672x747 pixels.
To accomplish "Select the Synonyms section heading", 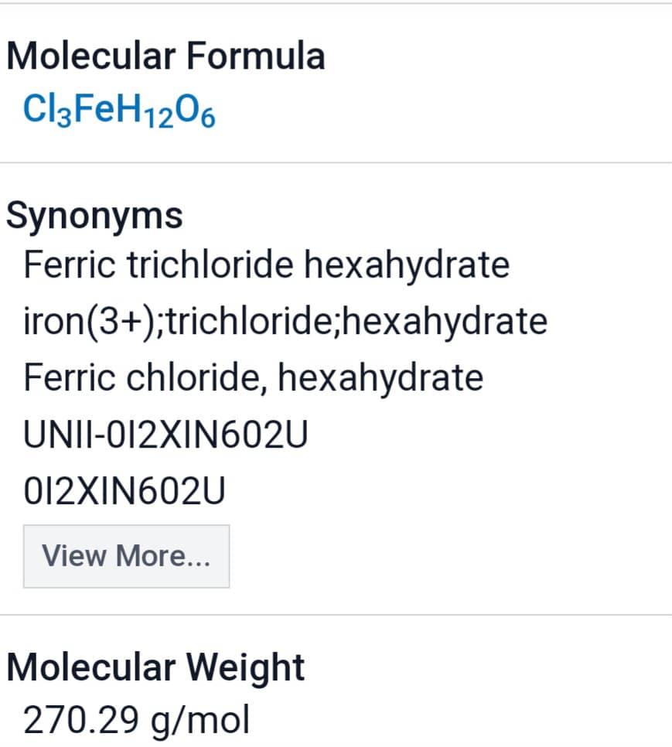I will coord(94,217).
